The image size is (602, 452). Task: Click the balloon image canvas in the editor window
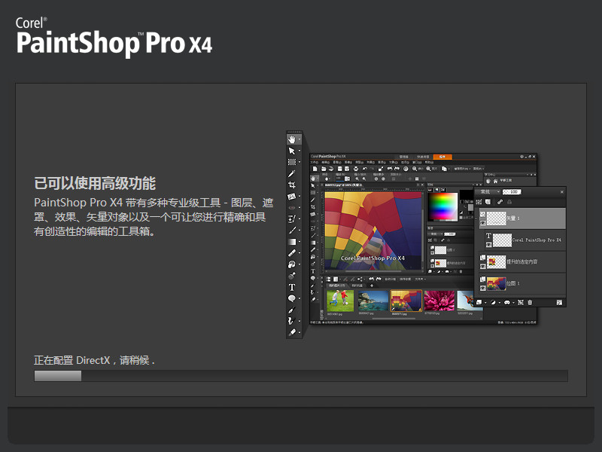(x=372, y=231)
